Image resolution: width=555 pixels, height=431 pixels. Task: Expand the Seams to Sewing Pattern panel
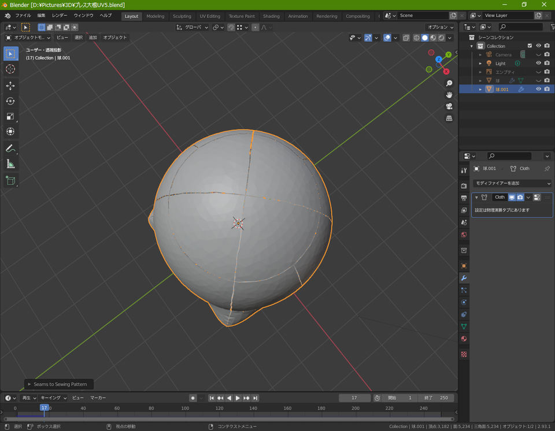pyautogui.click(x=29, y=384)
